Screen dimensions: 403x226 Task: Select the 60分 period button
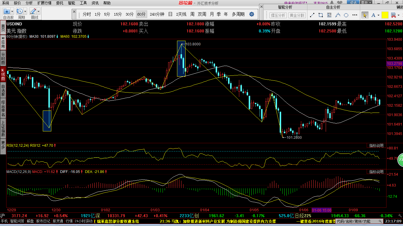[141, 14]
